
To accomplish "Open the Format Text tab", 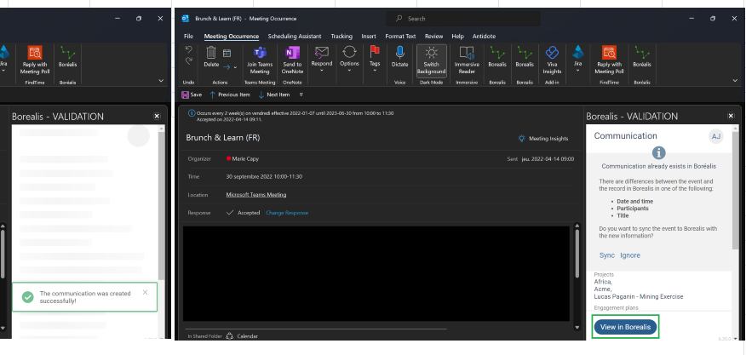I will coord(400,37).
